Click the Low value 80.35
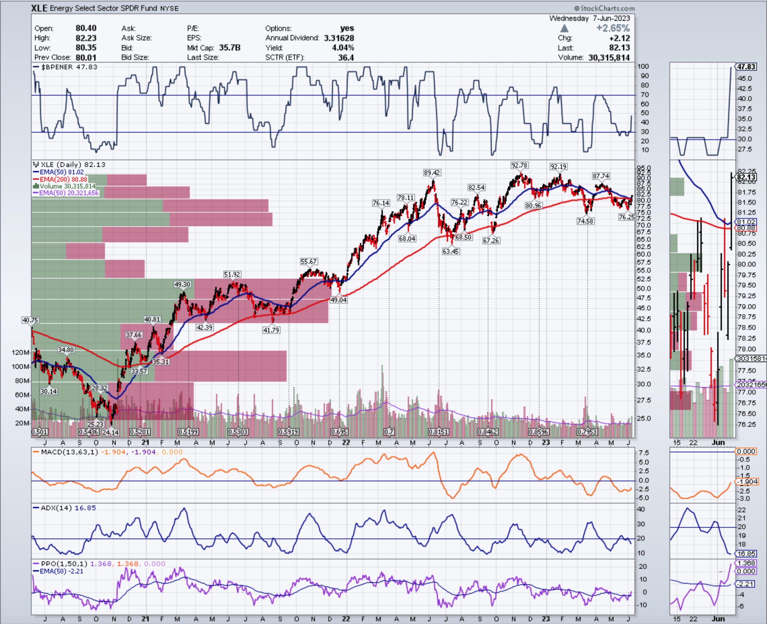Viewport: 767px width, 624px height. [86, 47]
